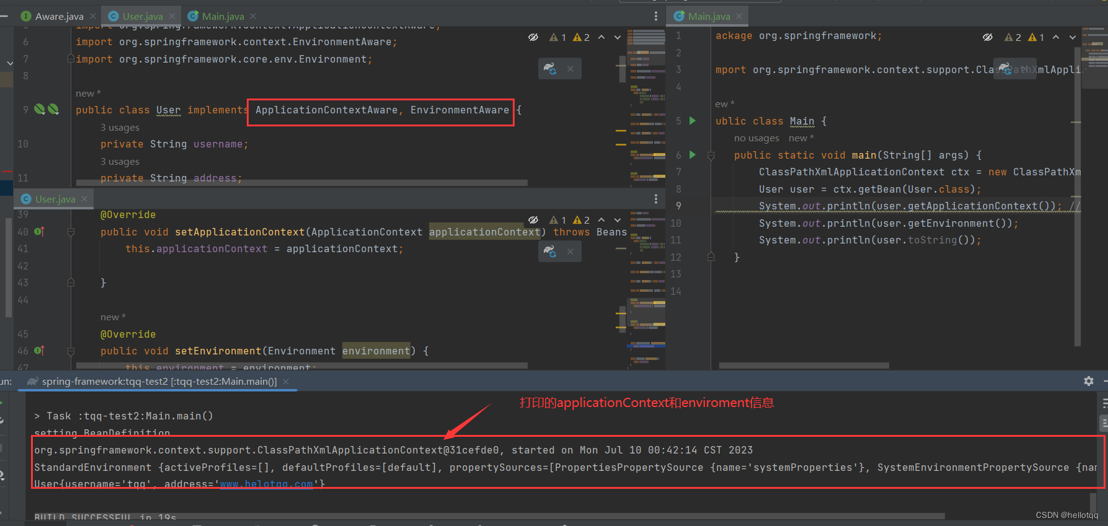Toggle reader mode eye icon in lower User.java editor

tap(533, 220)
